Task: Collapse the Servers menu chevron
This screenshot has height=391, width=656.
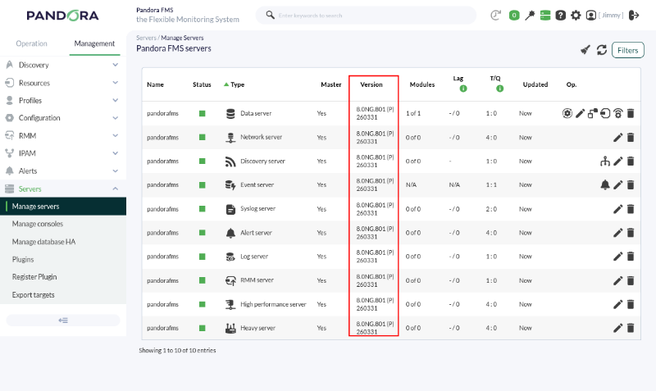Action: 115,189
